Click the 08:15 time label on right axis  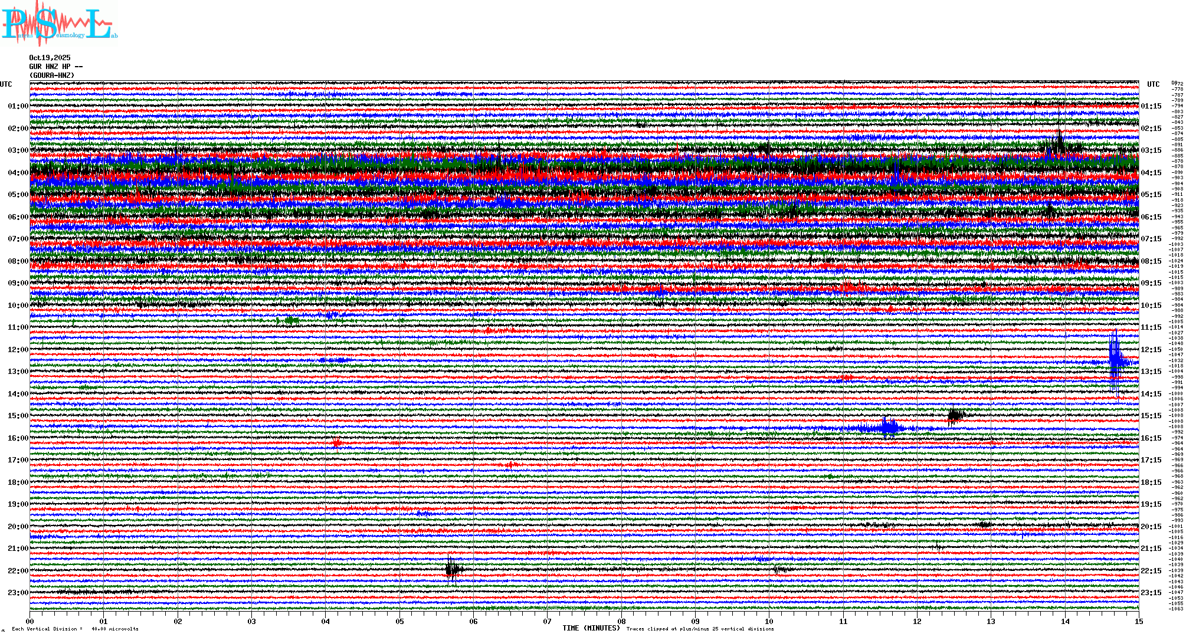[1151, 261]
